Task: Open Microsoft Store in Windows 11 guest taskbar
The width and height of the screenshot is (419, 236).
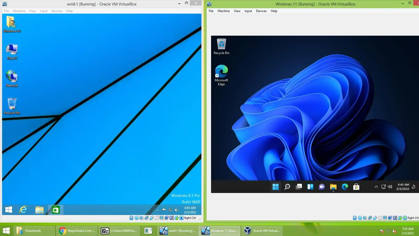Action: click(356, 187)
